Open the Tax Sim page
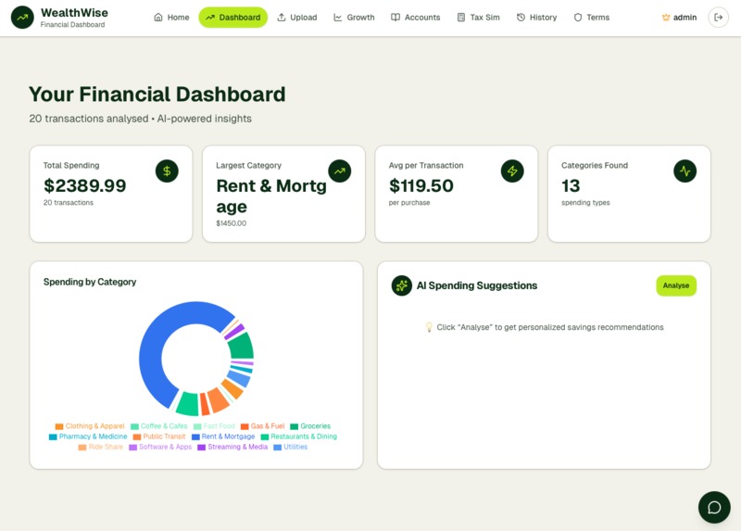The width and height of the screenshot is (741, 531). (x=478, y=18)
